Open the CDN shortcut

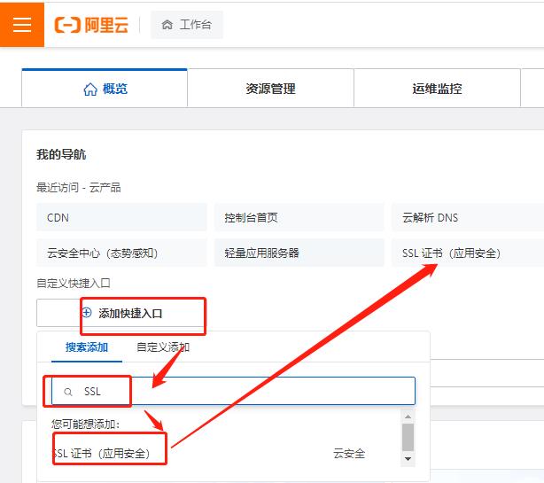(x=121, y=217)
